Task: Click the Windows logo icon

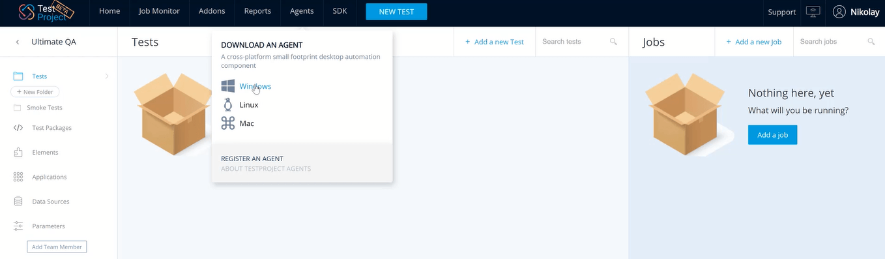Action: [228, 86]
